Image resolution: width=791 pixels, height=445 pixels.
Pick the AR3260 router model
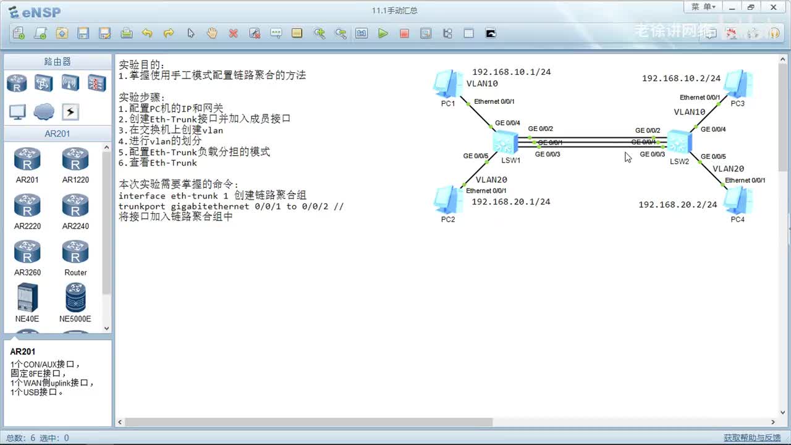(x=27, y=258)
